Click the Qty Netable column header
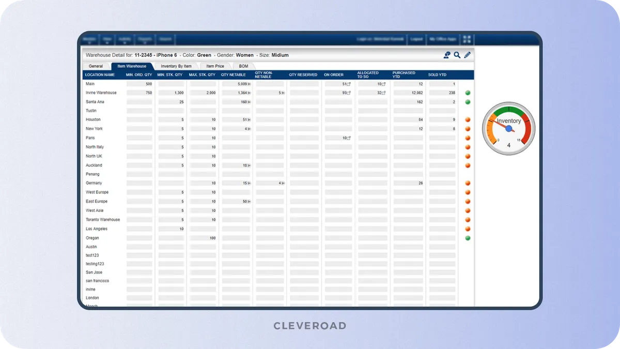This screenshot has width=620, height=349. coord(234,75)
